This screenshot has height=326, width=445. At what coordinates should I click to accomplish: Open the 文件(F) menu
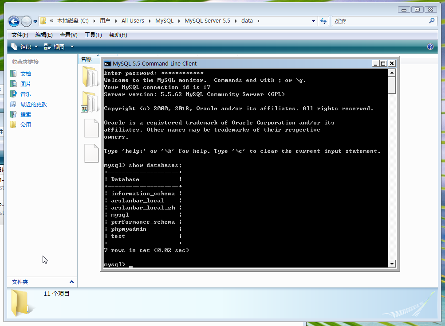(20, 35)
